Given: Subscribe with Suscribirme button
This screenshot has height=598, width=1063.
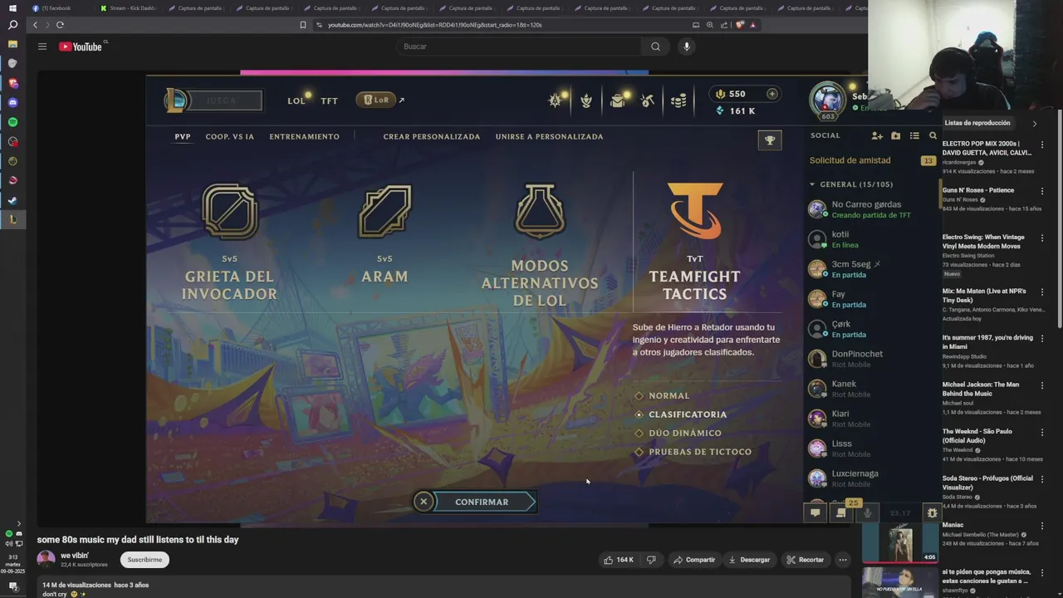Looking at the screenshot, I should pos(145,560).
